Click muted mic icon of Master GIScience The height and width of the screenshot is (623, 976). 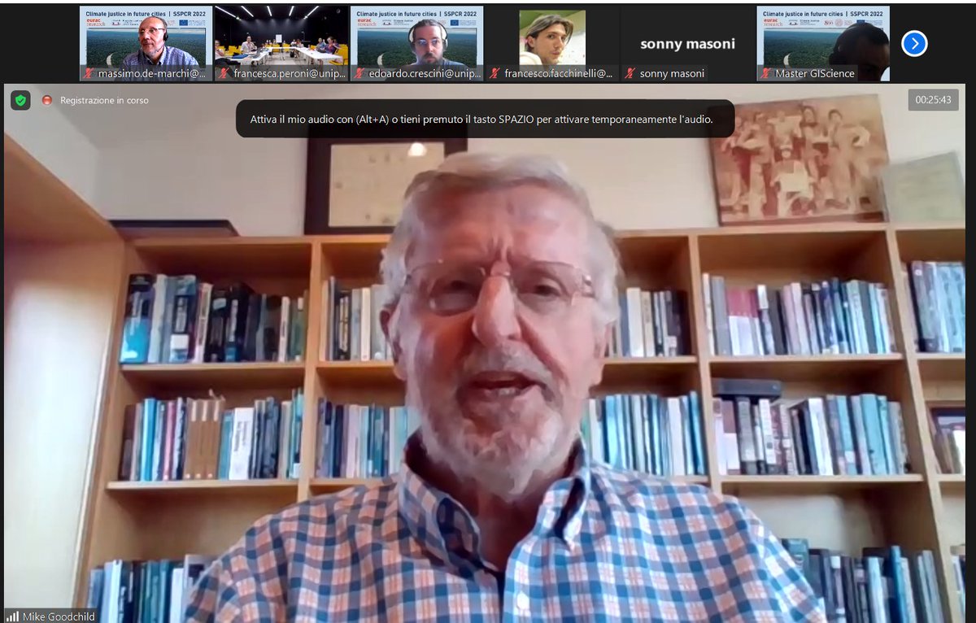(765, 74)
